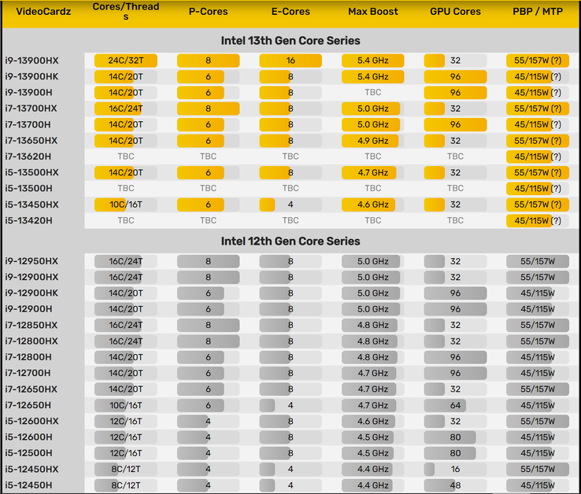Click the 64 GPU Cores value for i7-12650H

[x=455, y=405]
